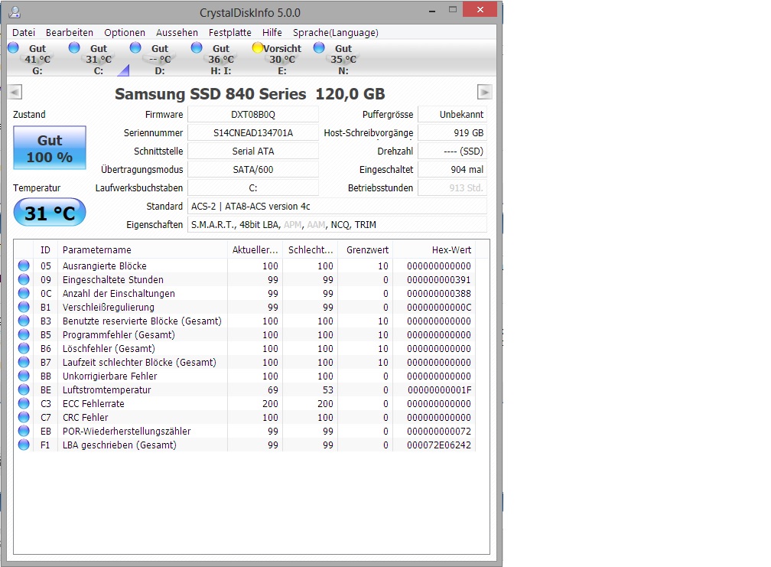Viewport: 771px width, 567px height.
Task: Select 'Laufzeit schlechter Blöcke (Gesamt)' text
Action: tap(139, 362)
